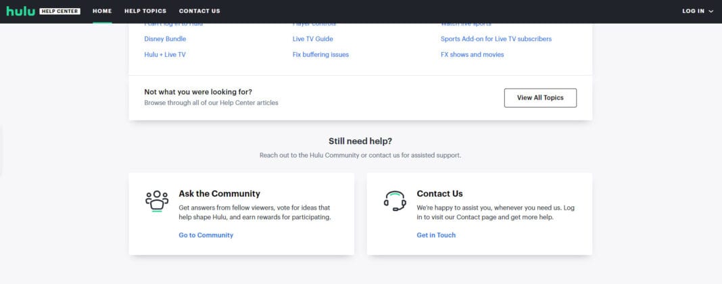Open the Live TV Guide article link

[312, 39]
